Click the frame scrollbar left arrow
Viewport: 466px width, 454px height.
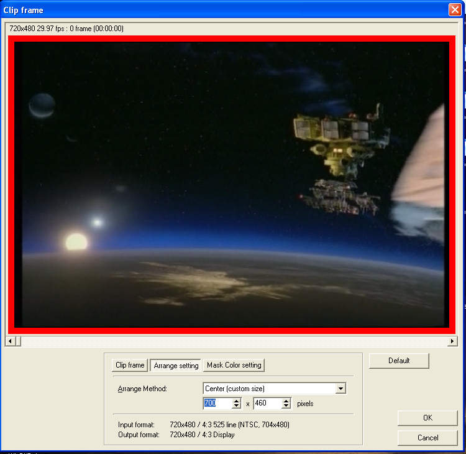coord(10,341)
